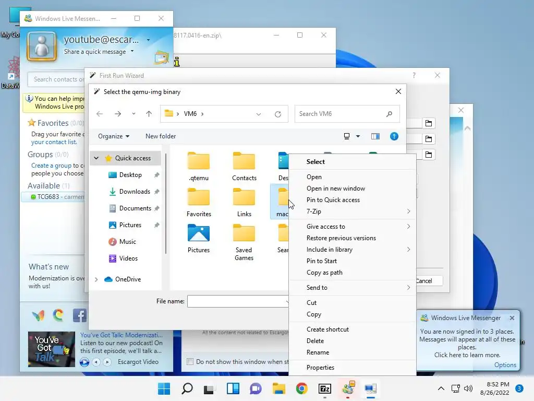Viewport: 534px width, 401px height.
Task: Open the Saved Games folder
Action: click(244, 242)
